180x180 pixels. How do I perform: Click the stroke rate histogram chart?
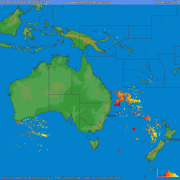point(168,173)
